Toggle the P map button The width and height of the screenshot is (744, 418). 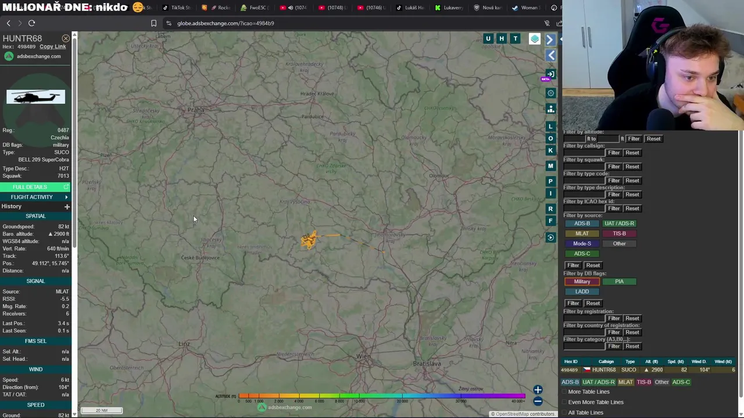point(550,182)
